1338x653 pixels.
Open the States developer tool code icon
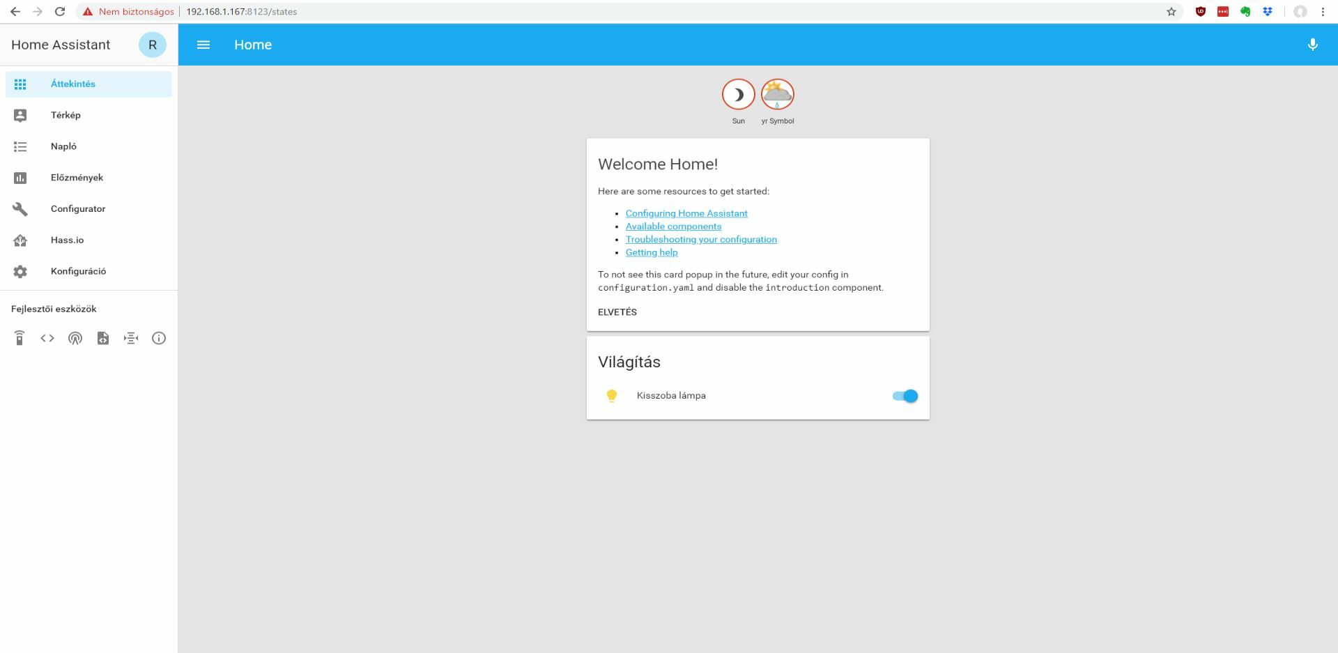(47, 338)
